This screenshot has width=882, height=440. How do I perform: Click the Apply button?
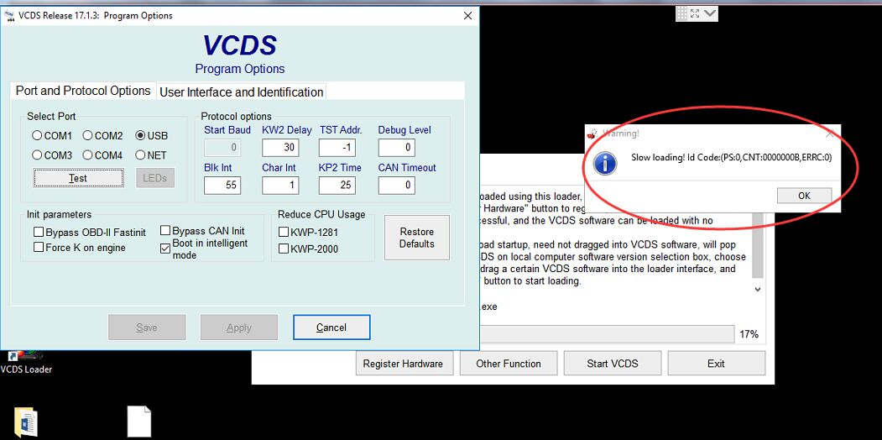coord(239,327)
